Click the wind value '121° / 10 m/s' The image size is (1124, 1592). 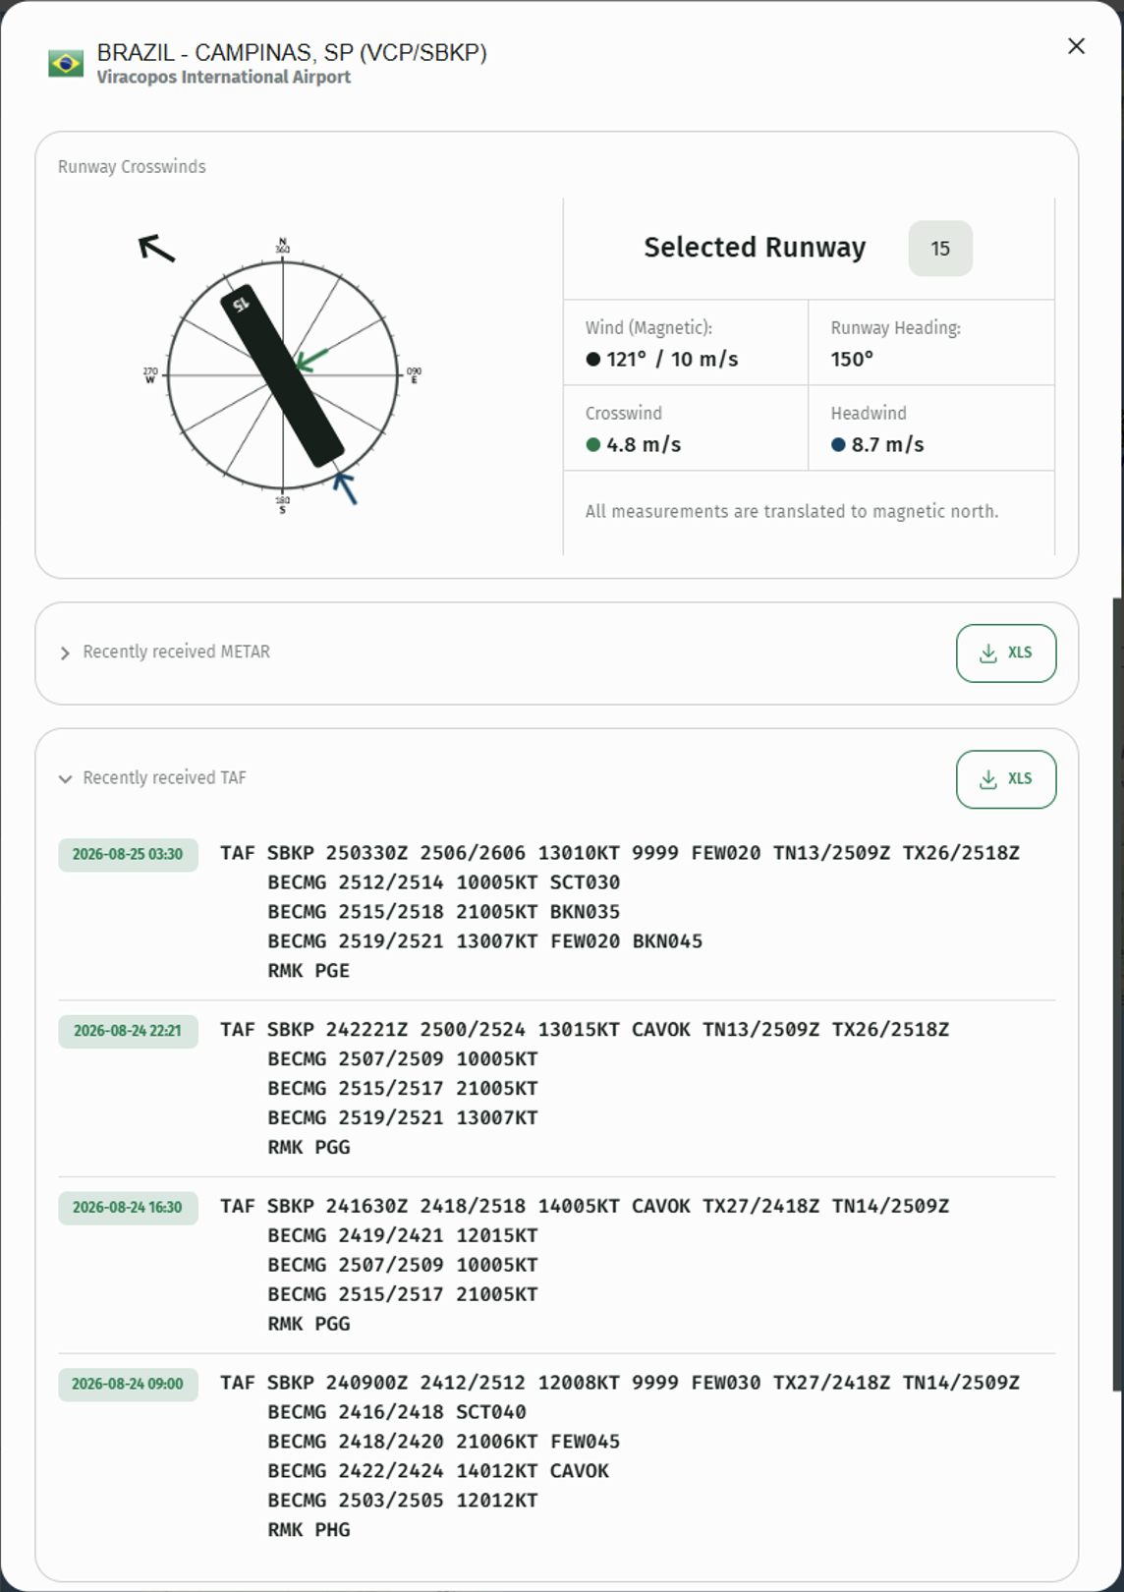click(672, 360)
